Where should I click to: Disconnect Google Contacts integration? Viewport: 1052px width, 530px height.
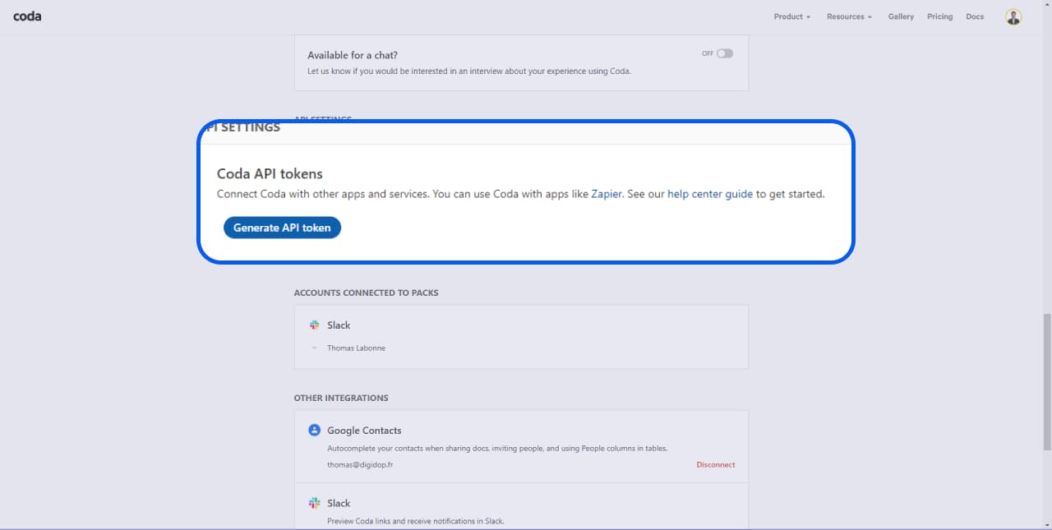click(716, 465)
